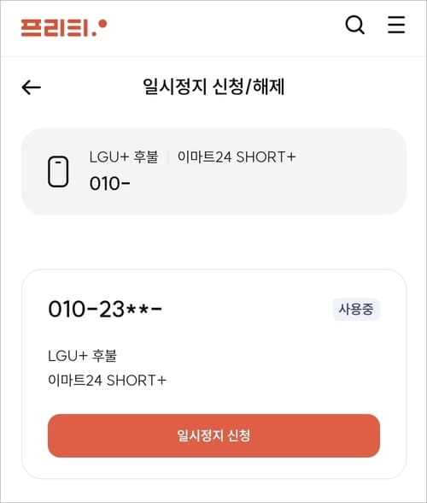The image size is (427, 503).
Task: Go back using the left arrow
Action: click(x=31, y=87)
